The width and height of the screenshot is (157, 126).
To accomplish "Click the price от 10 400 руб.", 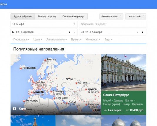I will pyautogui.click(x=135, y=110).
